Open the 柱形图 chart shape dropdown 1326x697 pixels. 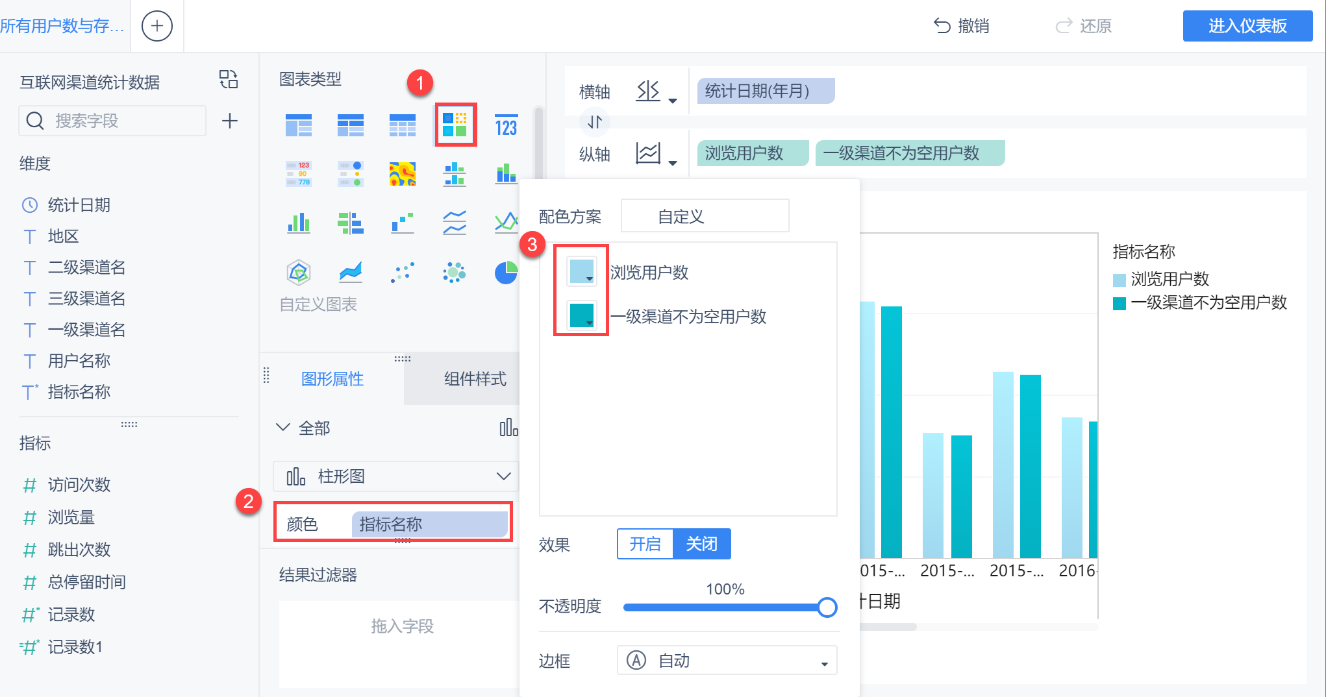(396, 476)
